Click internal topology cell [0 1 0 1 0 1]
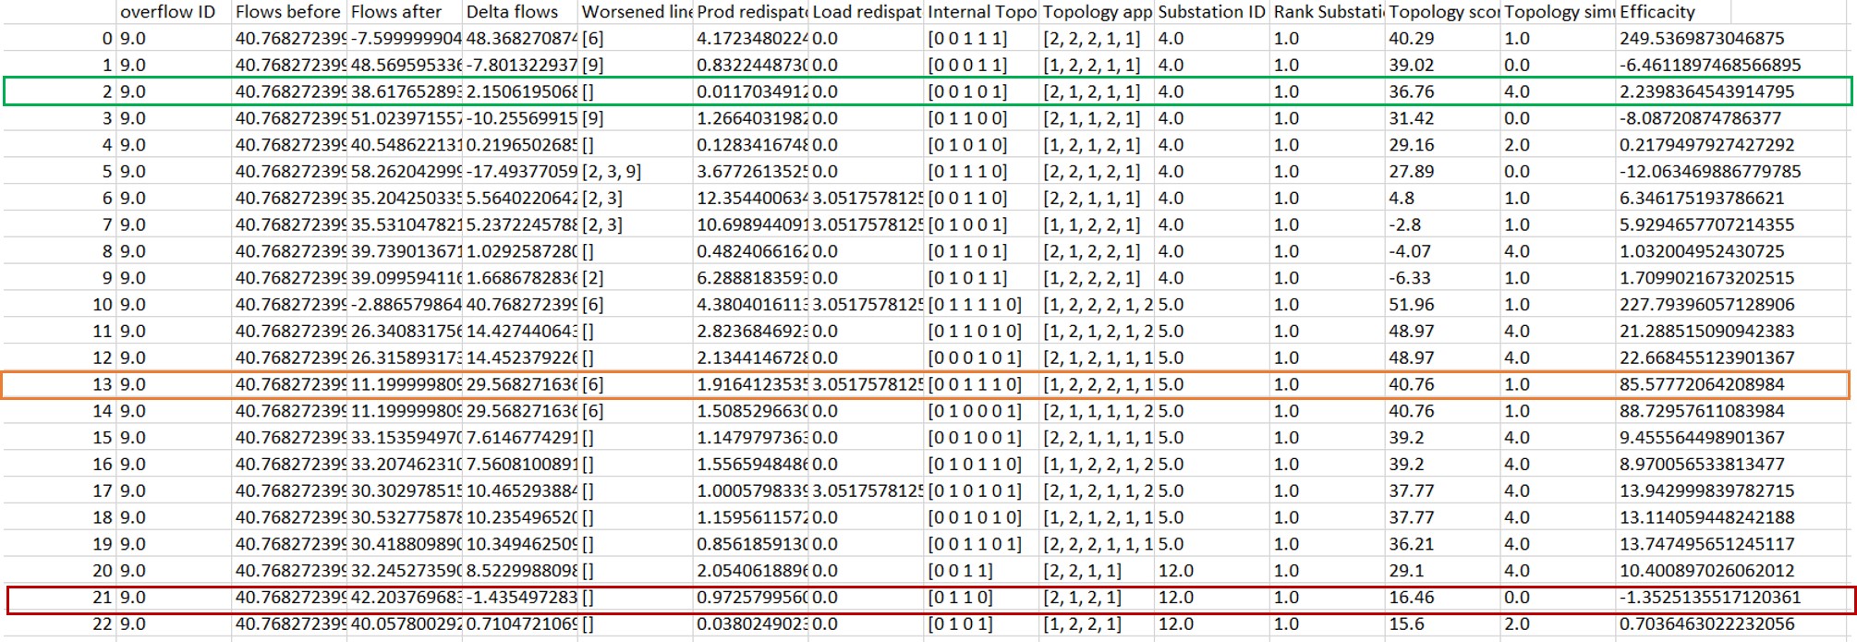Viewport: 1857px width, 642px height. click(x=975, y=491)
